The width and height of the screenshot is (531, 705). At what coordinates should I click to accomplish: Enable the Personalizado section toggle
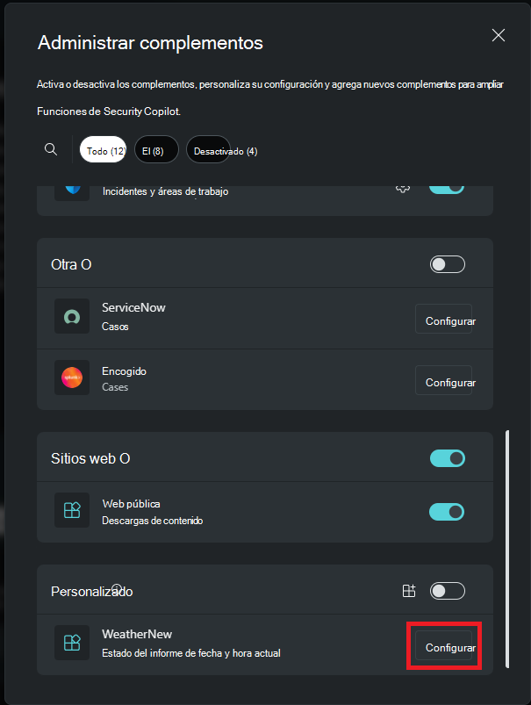447,591
